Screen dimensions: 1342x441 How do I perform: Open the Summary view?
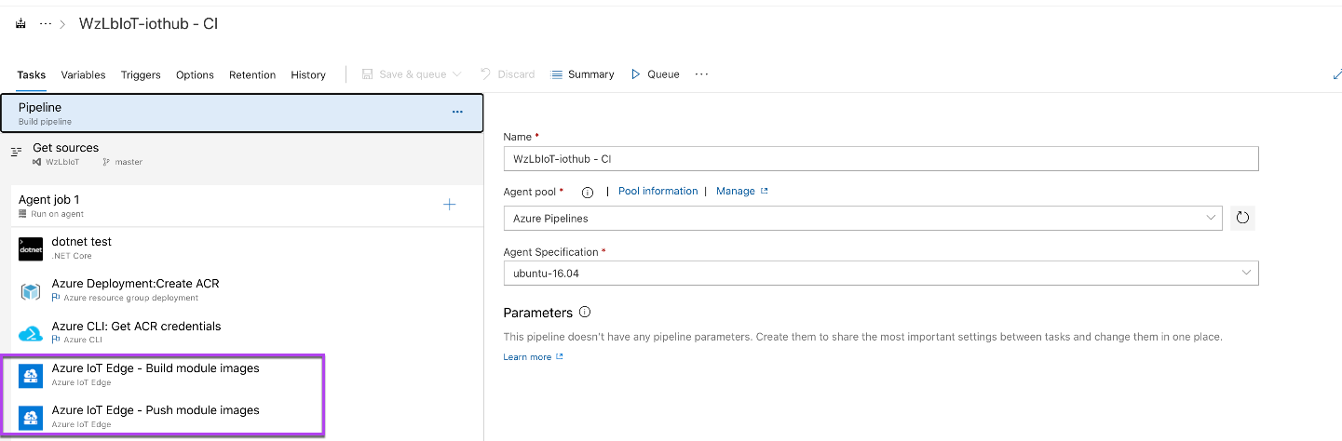[x=583, y=74]
